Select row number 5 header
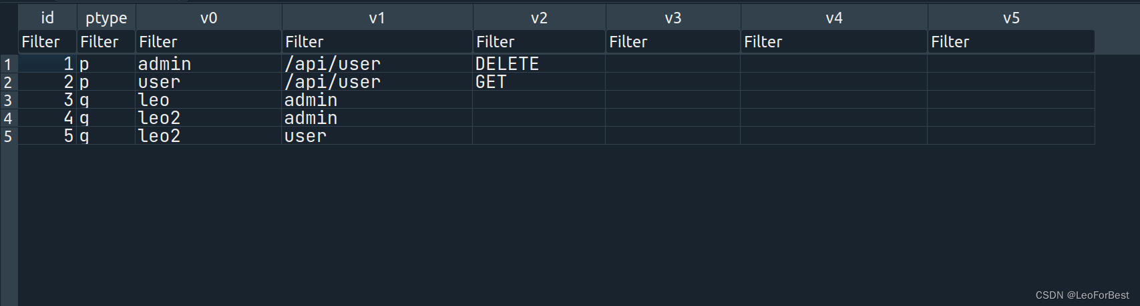The image size is (1140, 306). pos(9,136)
